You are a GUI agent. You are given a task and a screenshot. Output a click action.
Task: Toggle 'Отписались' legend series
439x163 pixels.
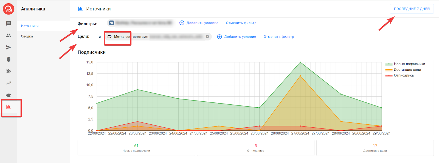pos(404,76)
